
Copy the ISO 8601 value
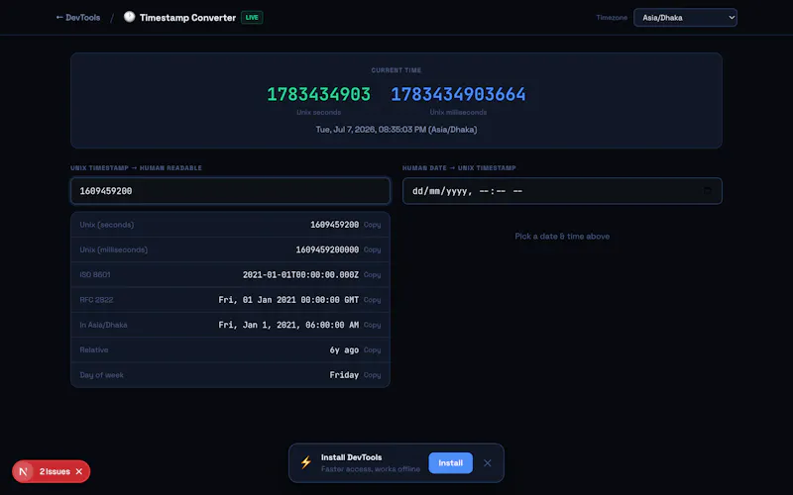[373, 275]
